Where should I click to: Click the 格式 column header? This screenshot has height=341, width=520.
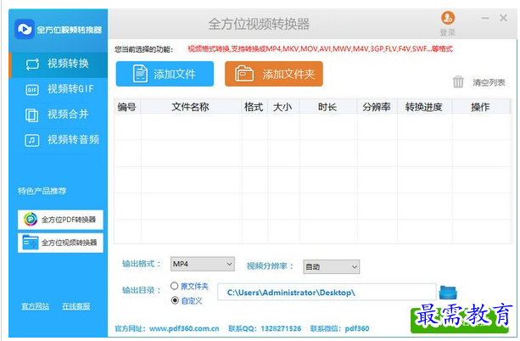click(254, 107)
